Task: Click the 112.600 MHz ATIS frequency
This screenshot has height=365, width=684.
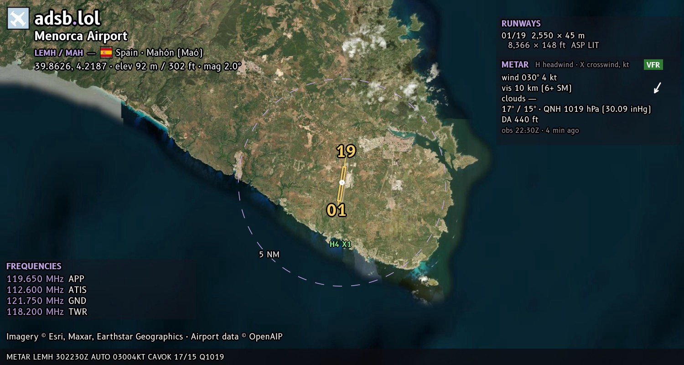Action: click(x=47, y=290)
